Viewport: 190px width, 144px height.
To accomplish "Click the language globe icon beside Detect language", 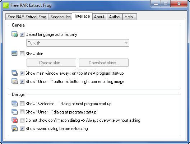I will coord(14,34).
